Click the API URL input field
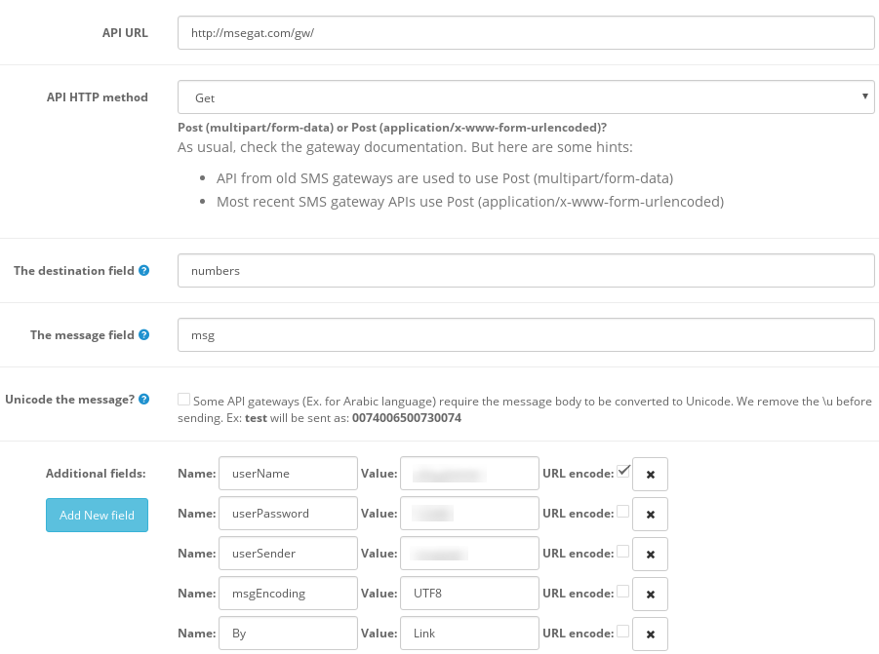The height and width of the screenshot is (654, 879). pyautogui.click(x=526, y=32)
